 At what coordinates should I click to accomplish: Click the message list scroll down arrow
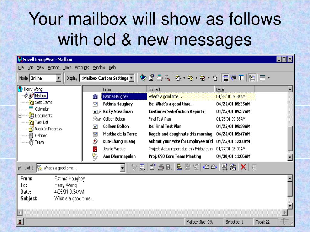coord(290,157)
